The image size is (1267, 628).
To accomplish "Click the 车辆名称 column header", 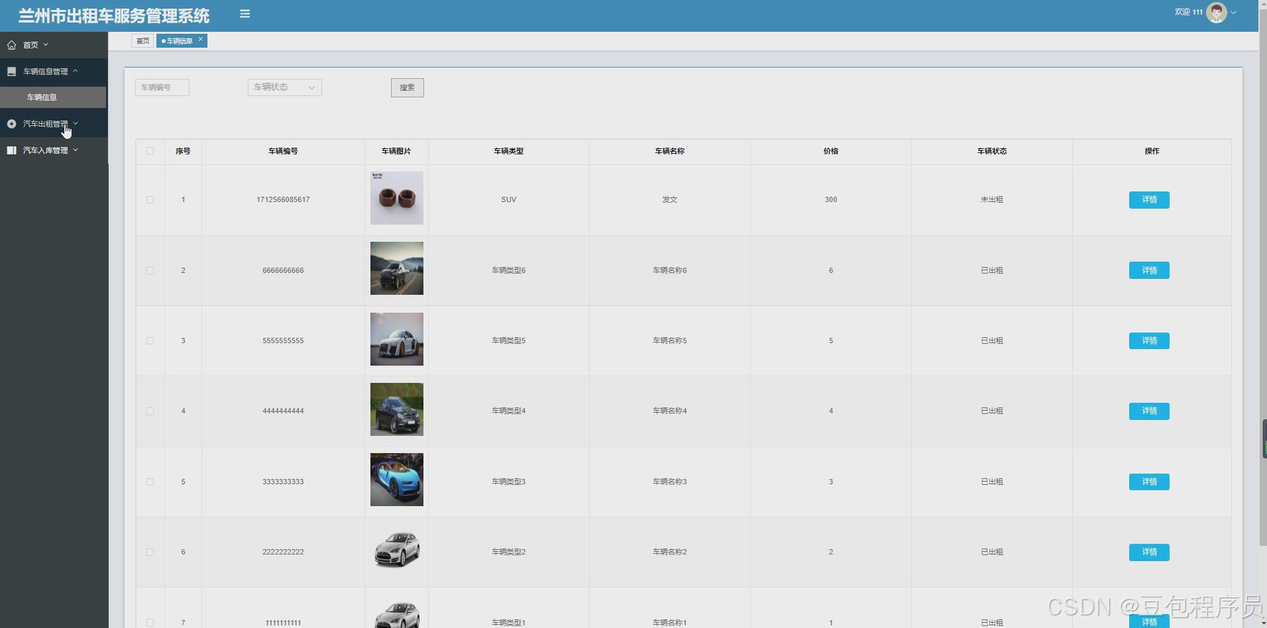I will (670, 151).
